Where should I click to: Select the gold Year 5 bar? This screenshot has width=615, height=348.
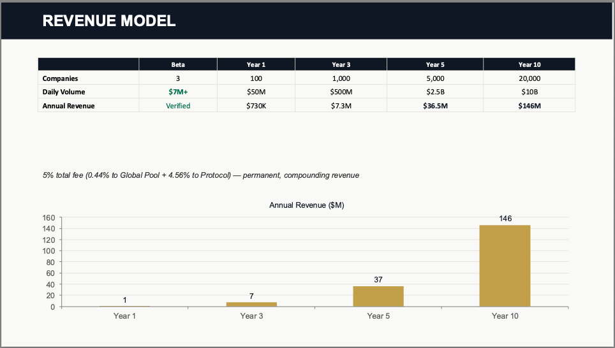point(378,296)
